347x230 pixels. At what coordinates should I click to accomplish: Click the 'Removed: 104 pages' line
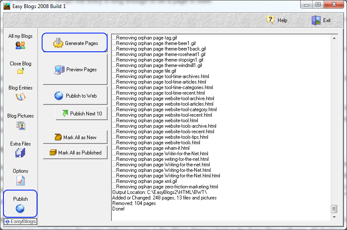point(134,203)
